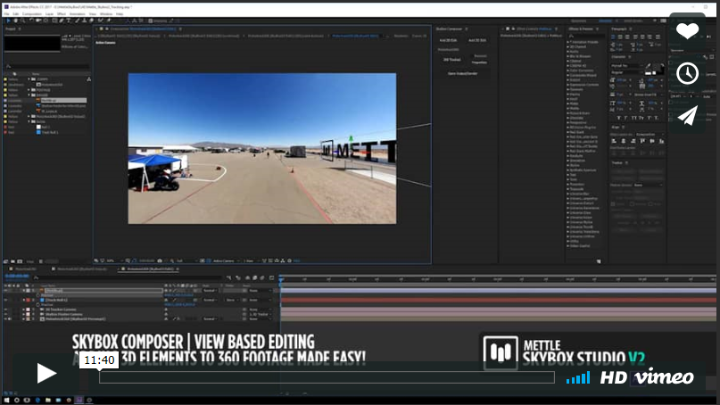Select the Unified Camera tool
Viewport: 720px width, 405px height.
coord(38,21)
